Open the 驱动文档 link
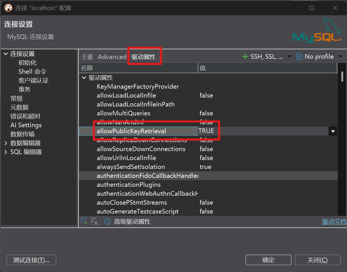Viewport: 347px width, 272px height. pyautogui.click(x=334, y=222)
